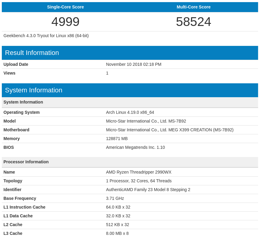Click the Operating System label
Image resolution: width=259 pixels, height=243 pixels.
(22, 112)
